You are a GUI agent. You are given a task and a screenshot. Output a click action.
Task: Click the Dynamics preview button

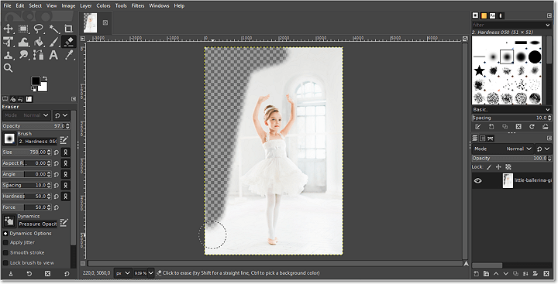pyautogui.click(x=9, y=221)
